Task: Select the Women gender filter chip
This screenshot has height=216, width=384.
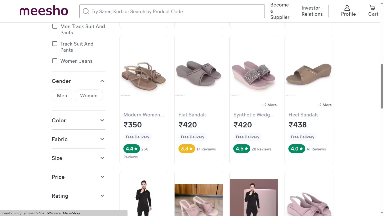Action: (x=89, y=96)
